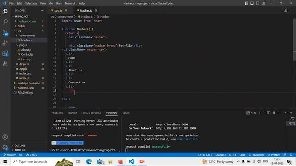Customize layout icon in title bar

(x=263, y=3)
